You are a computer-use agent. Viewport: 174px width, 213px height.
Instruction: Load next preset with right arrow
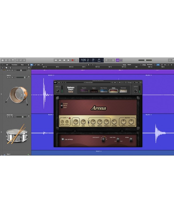119,82
